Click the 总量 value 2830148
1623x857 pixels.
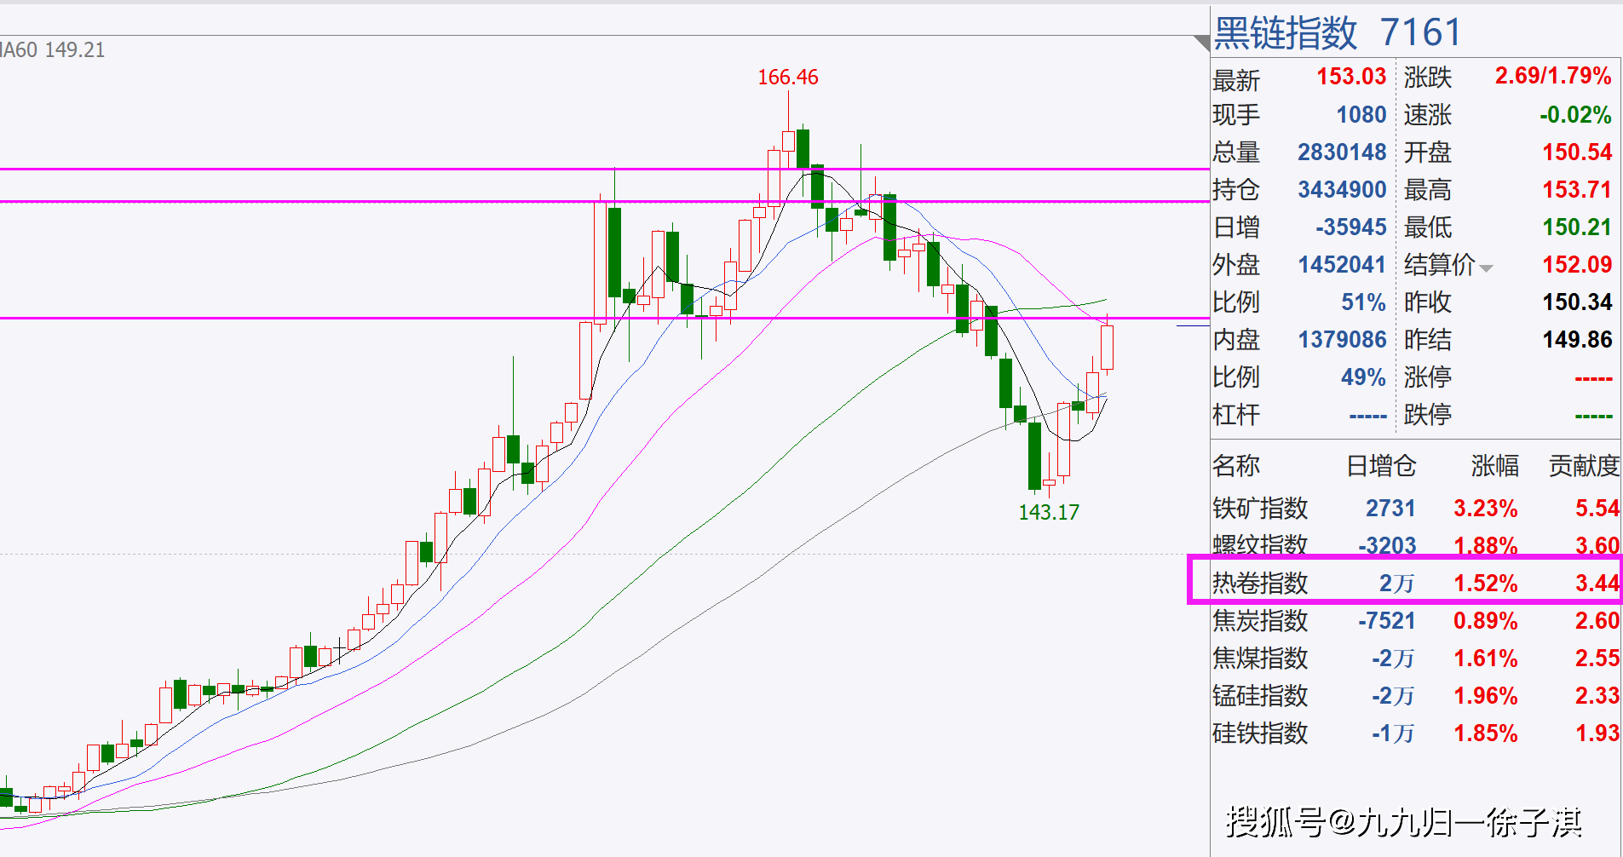point(1342,152)
